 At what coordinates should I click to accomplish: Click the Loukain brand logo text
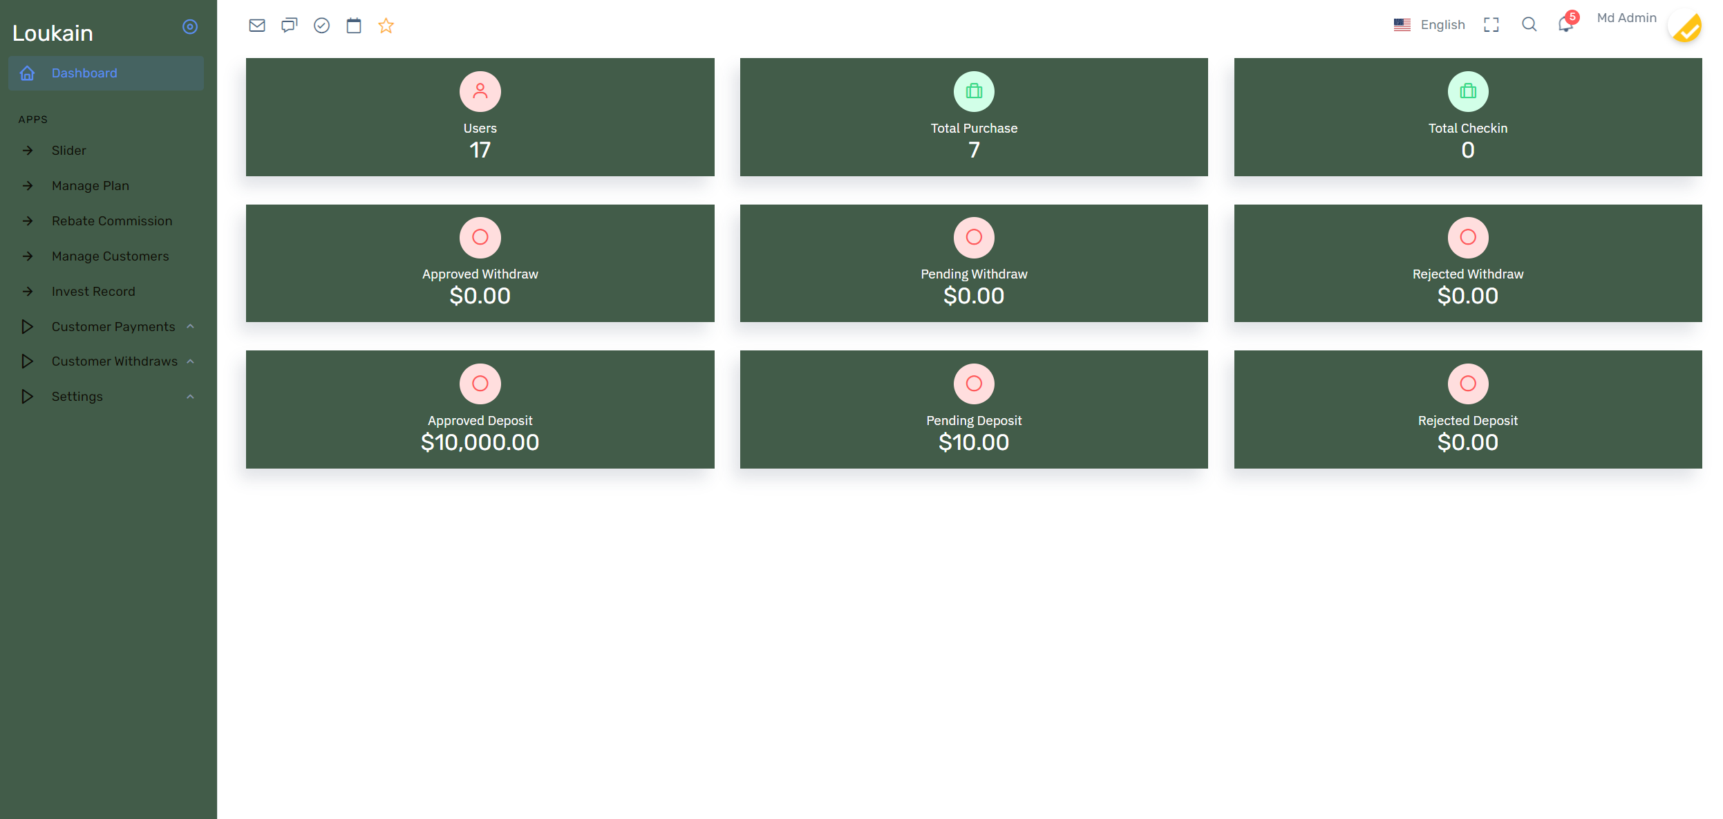(53, 33)
